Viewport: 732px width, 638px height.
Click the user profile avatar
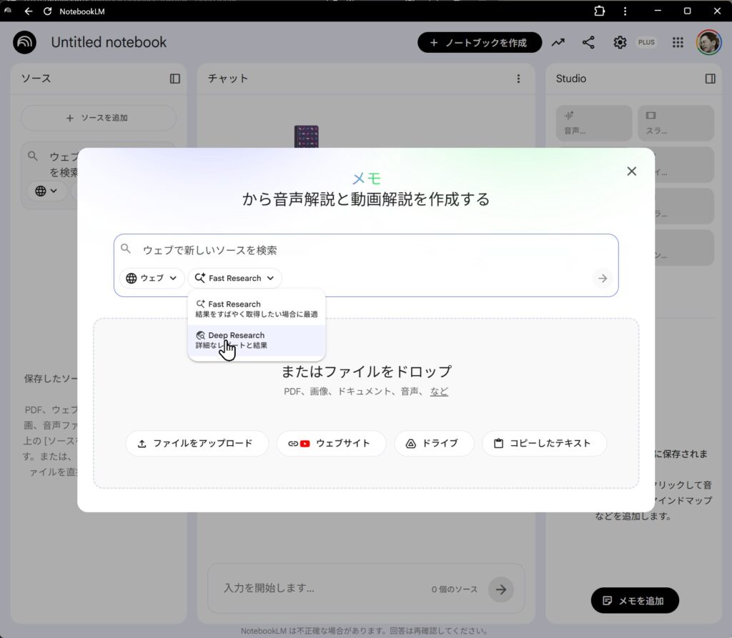pos(708,42)
